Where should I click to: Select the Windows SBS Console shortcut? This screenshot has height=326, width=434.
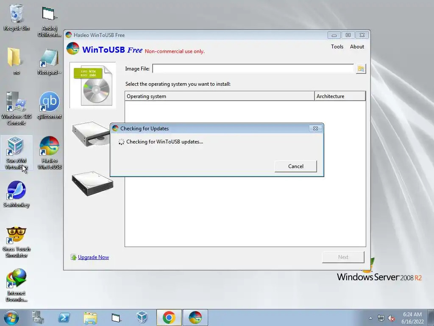[x=17, y=108]
